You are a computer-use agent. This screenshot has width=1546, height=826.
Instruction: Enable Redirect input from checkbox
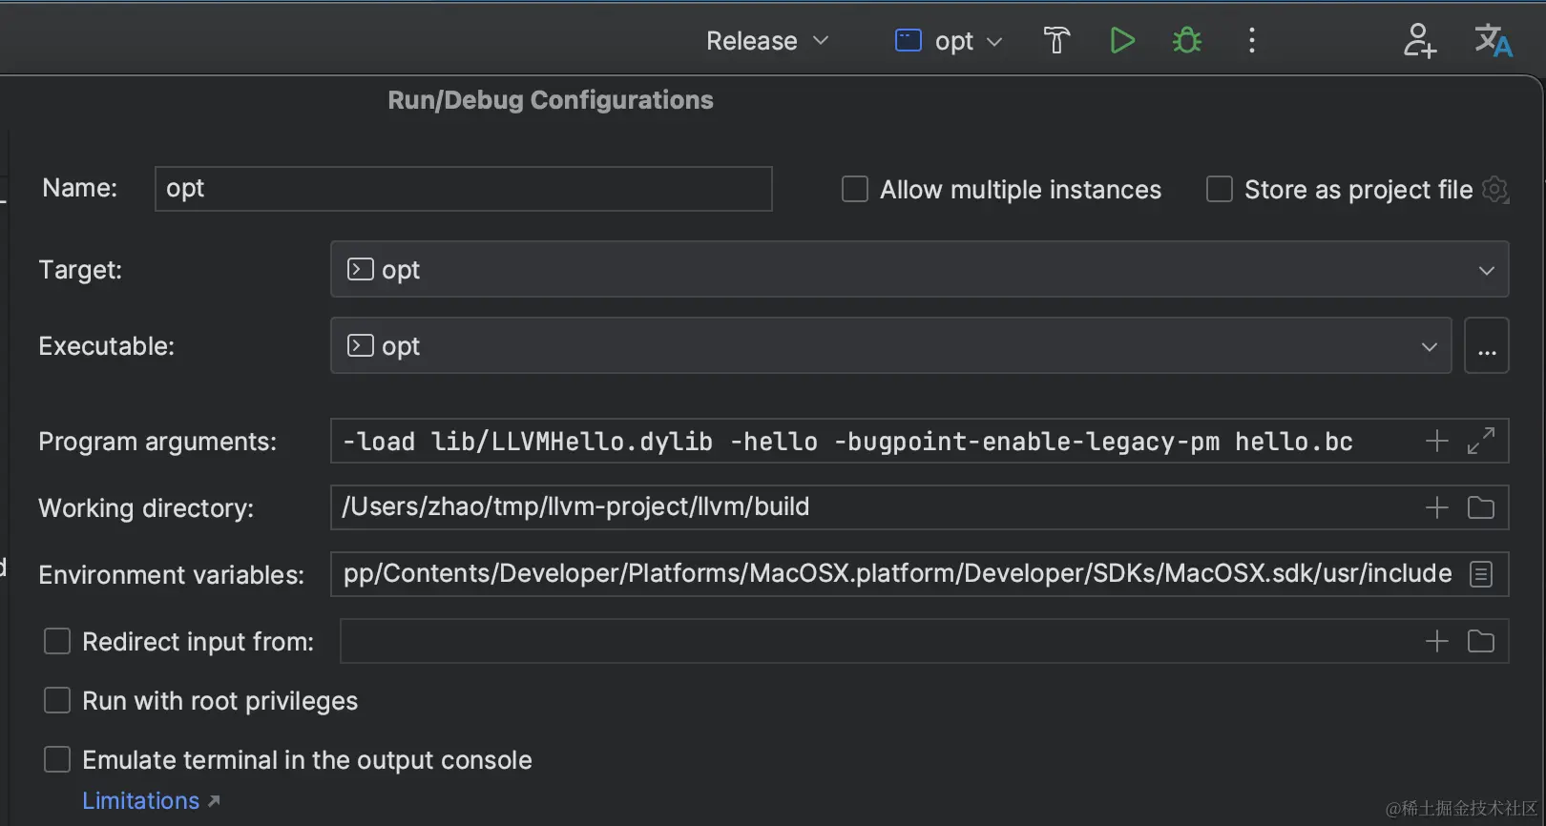pos(57,641)
